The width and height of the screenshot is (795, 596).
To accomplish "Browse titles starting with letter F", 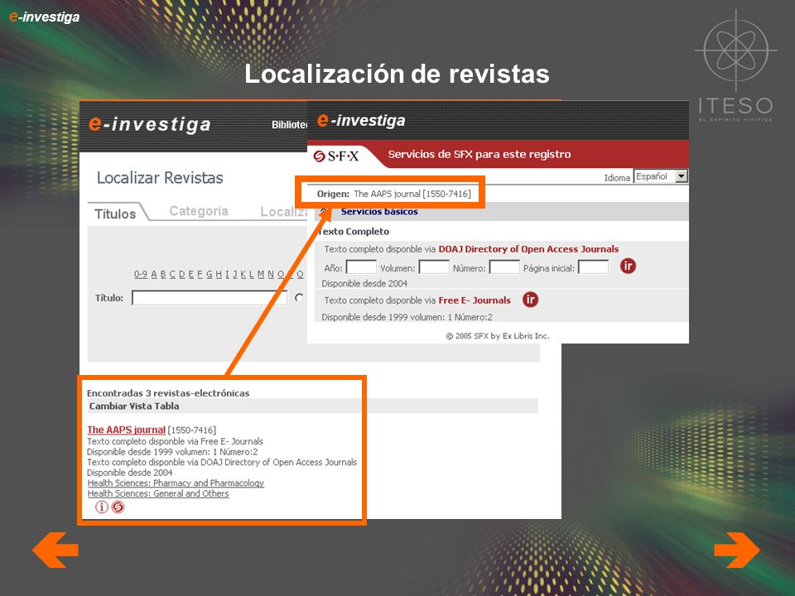I will [200, 274].
